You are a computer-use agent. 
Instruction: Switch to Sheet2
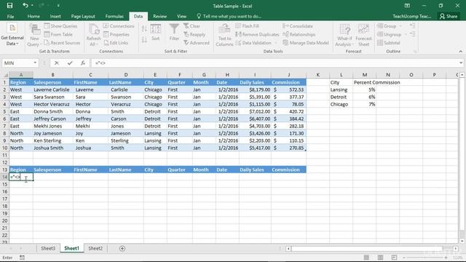pyautogui.click(x=95, y=248)
